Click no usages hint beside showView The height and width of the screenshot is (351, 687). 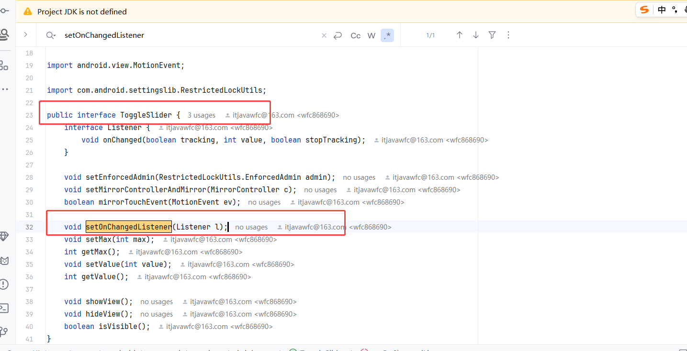pos(157,302)
